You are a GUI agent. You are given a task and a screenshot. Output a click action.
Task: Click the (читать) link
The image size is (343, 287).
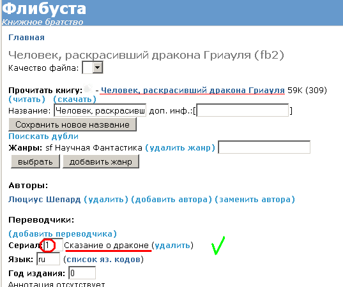point(27,99)
